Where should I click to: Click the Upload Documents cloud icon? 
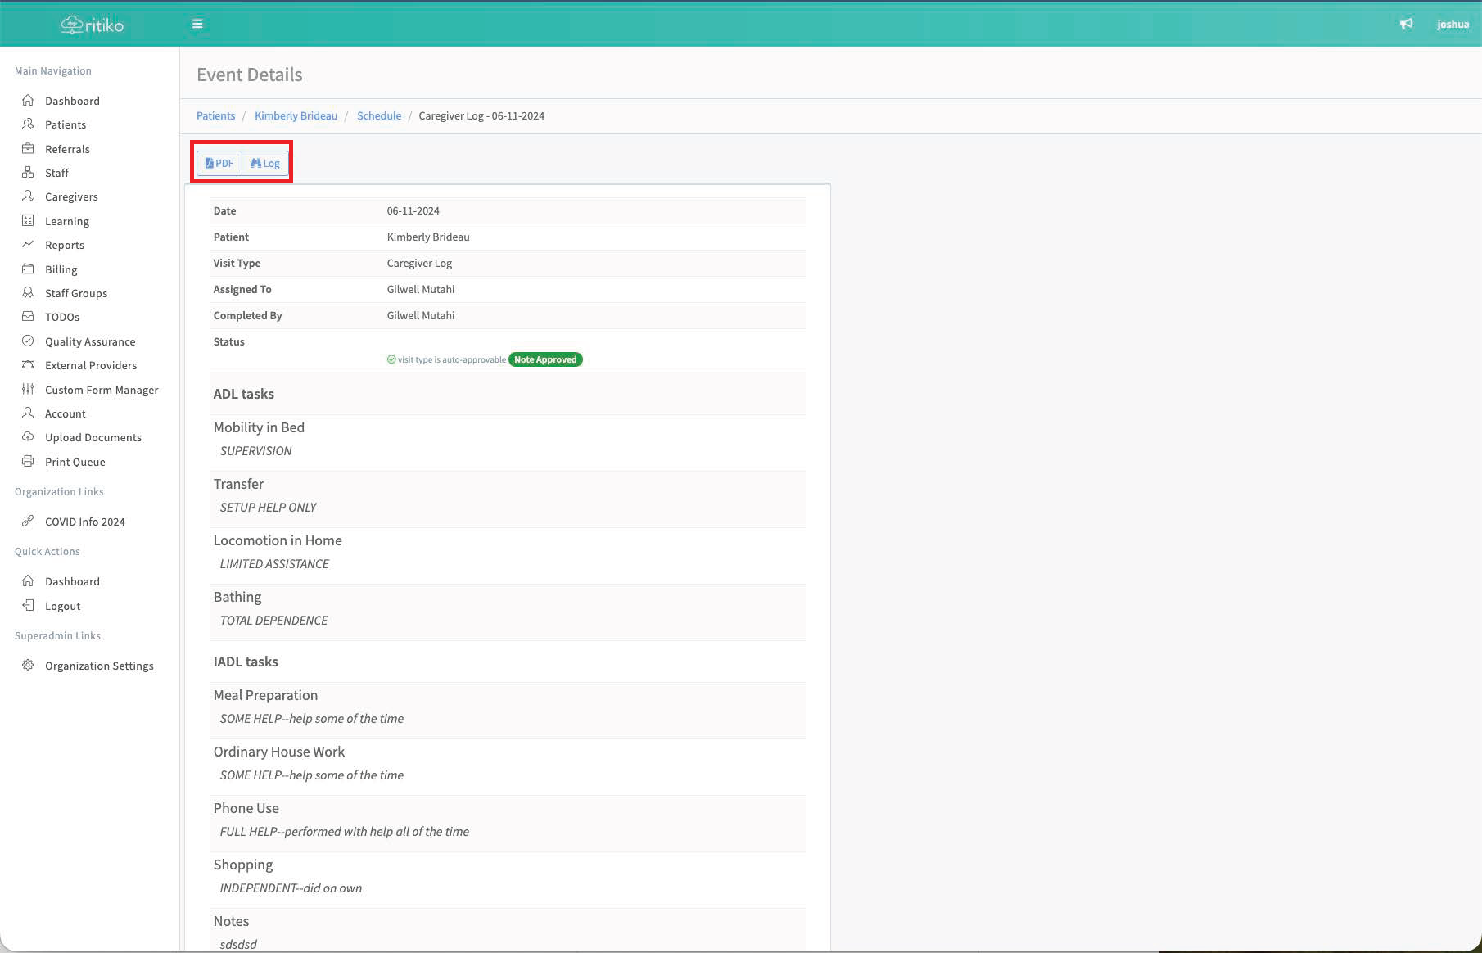[x=28, y=436]
